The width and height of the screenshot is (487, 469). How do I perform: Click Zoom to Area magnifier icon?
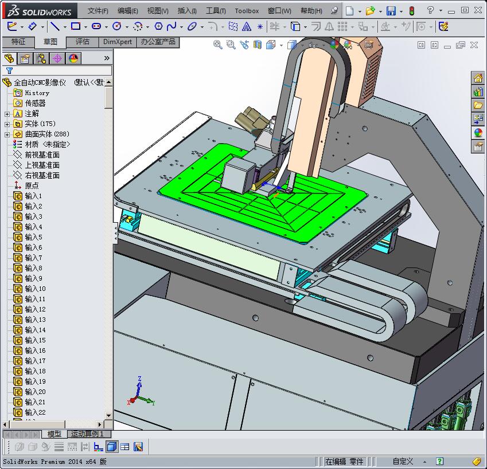pos(231,45)
